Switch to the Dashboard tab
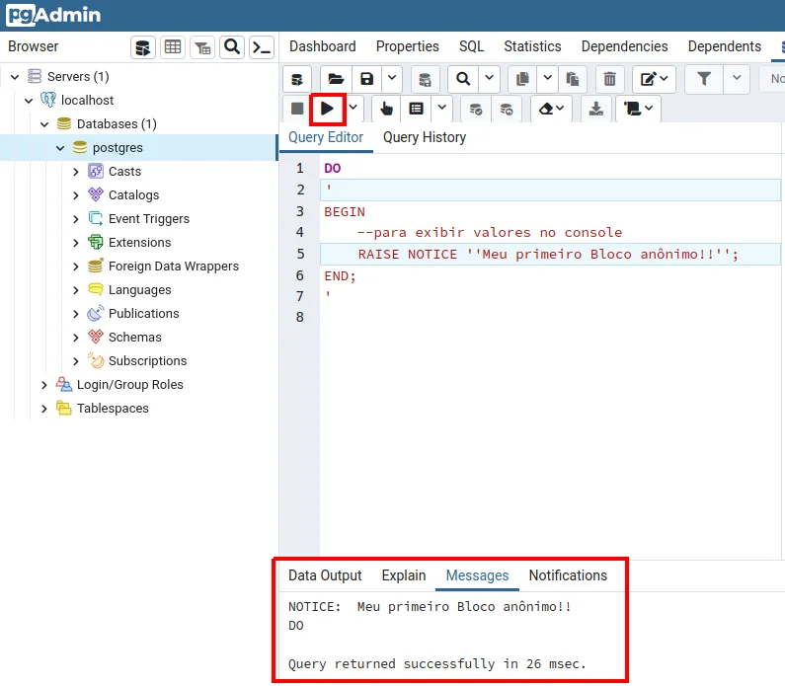 [323, 46]
